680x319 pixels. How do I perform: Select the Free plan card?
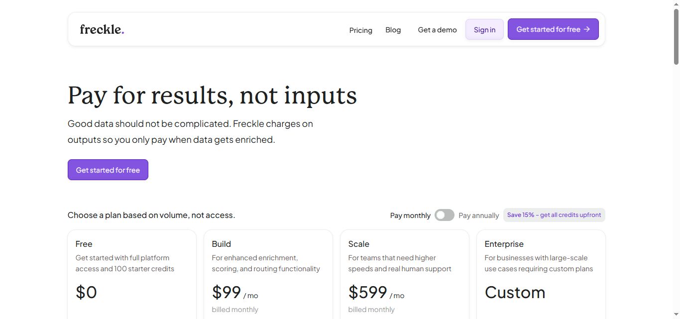pos(131,274)
